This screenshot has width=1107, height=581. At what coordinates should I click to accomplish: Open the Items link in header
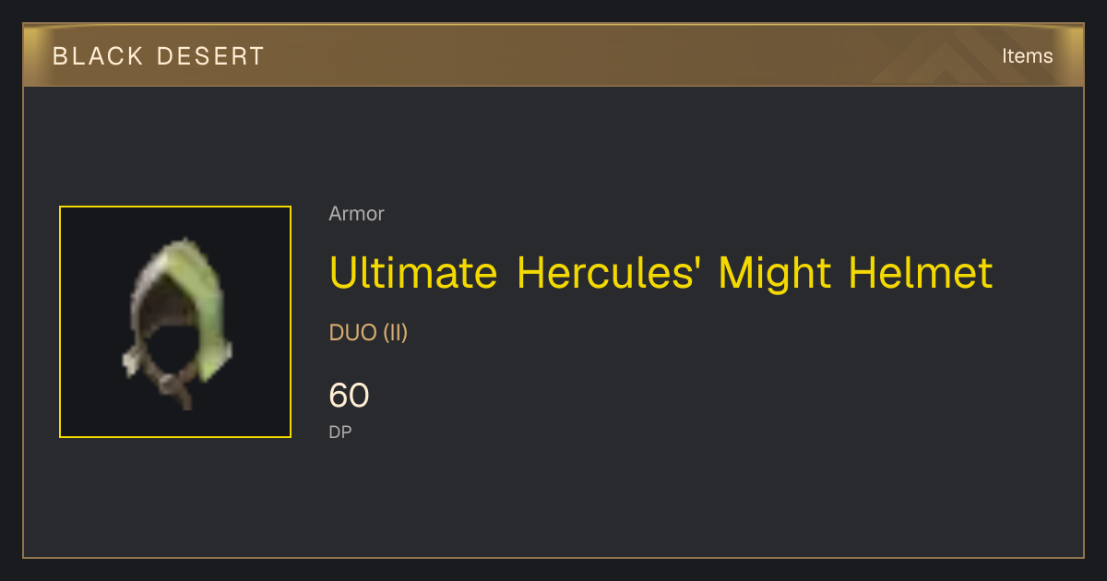1027,56
